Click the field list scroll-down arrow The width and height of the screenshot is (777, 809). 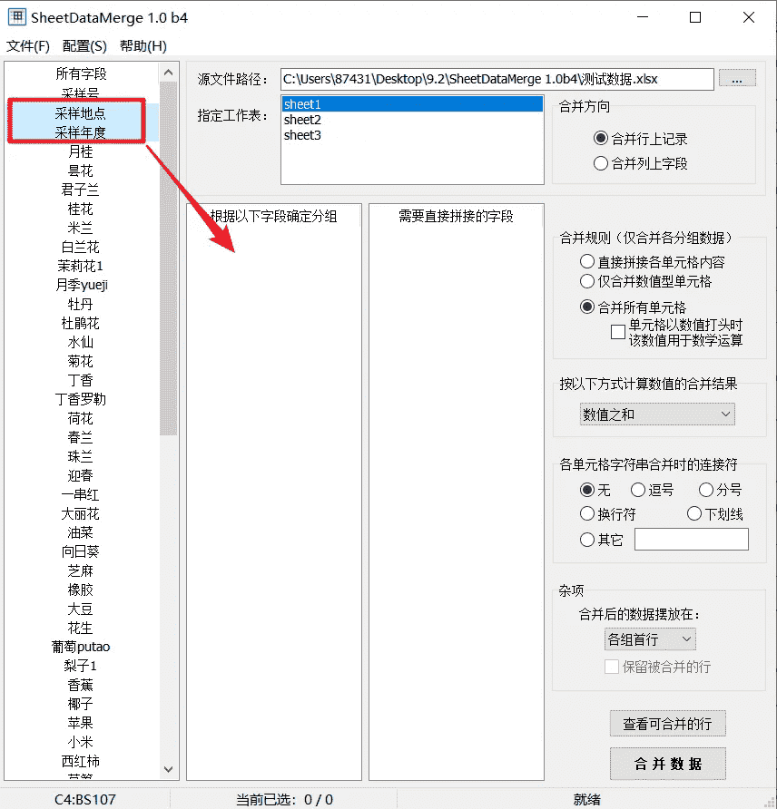(169, 769)
